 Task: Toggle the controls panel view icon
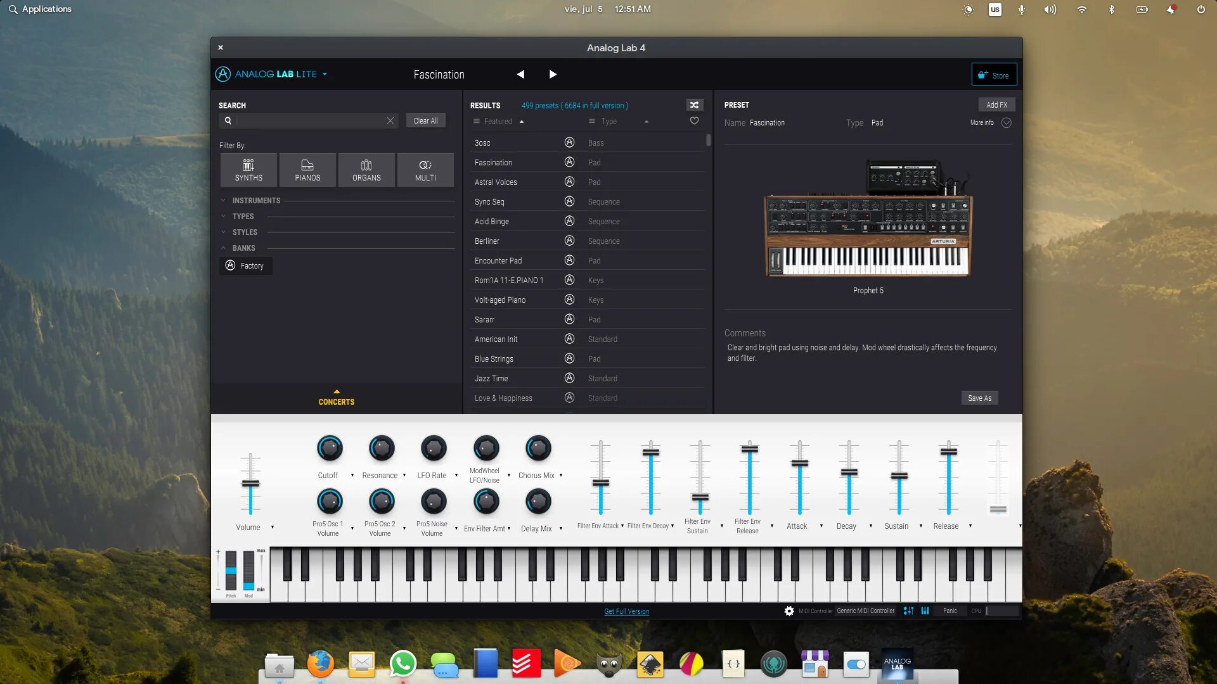click(908, 611)
